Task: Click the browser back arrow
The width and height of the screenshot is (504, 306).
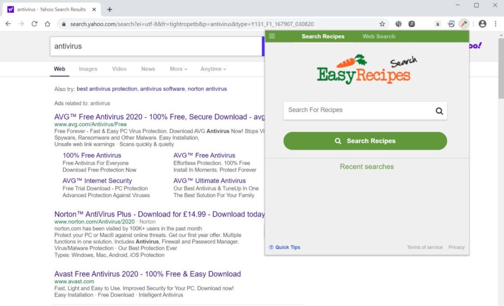Action: click(x=8, y=24)
